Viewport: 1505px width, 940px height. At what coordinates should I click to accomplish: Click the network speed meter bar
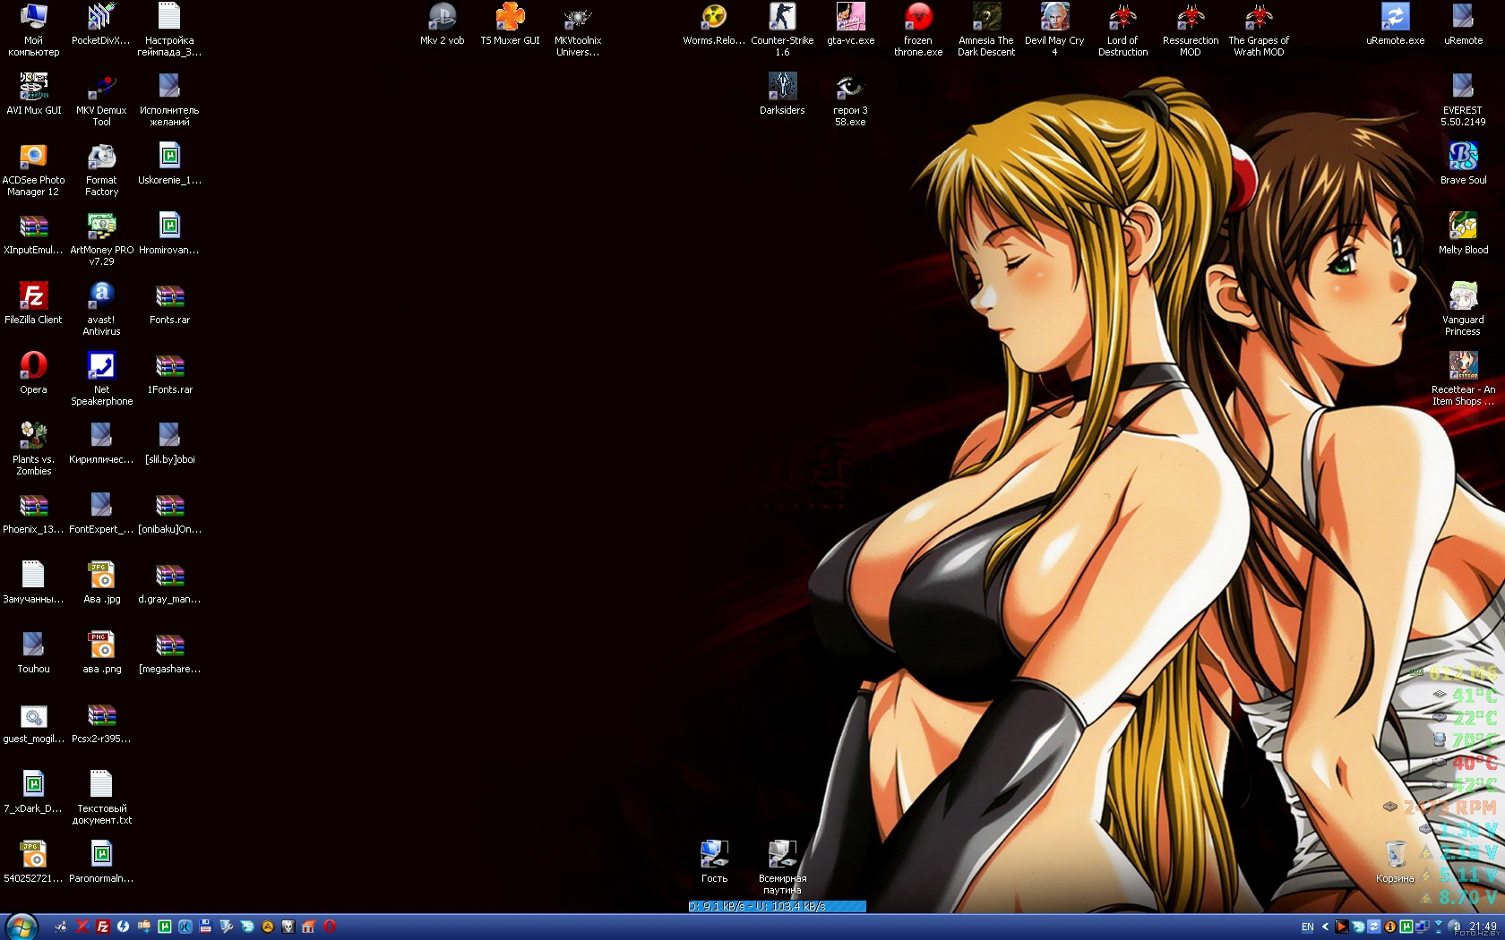click(x=777, y=906)
